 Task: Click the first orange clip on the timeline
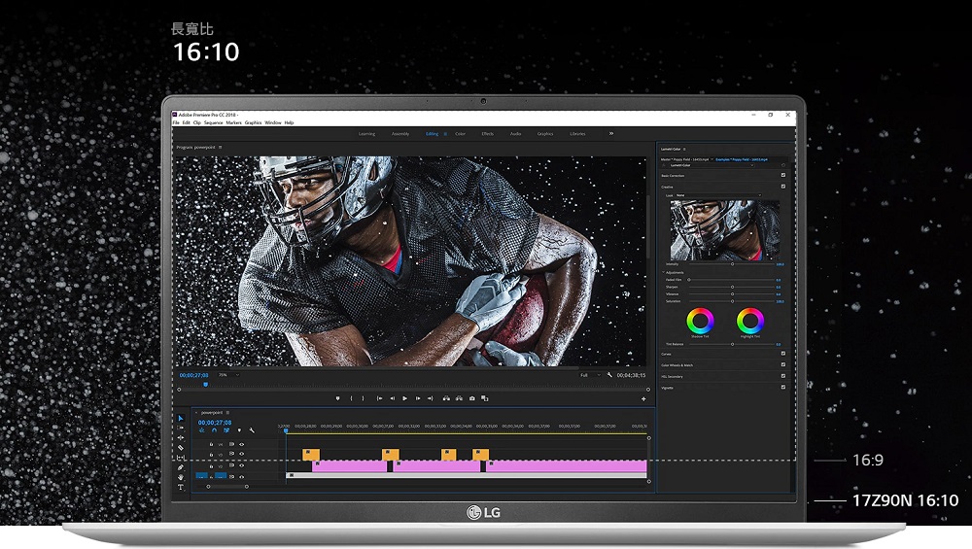click(x=311, y=454)
